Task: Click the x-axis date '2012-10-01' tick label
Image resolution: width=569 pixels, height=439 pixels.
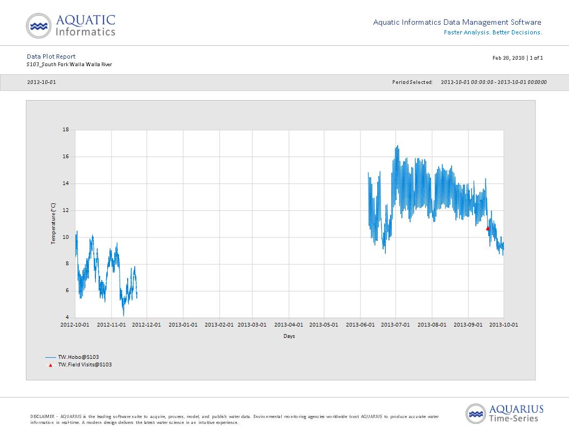Action: coord(75,324)
